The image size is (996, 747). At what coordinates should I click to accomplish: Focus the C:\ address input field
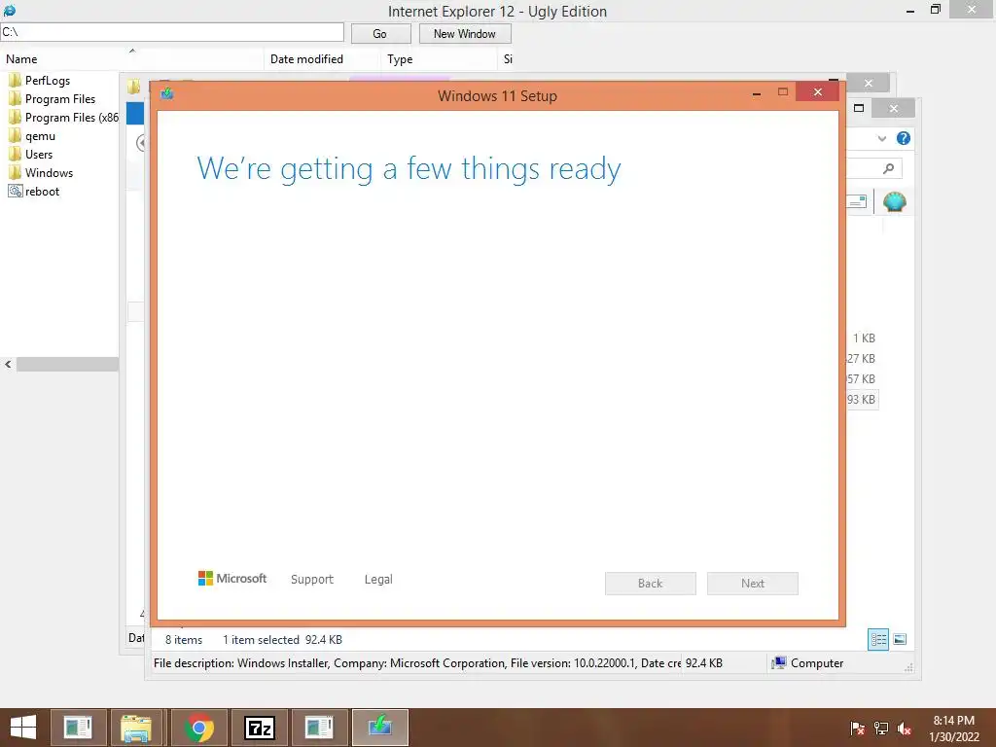(x=172, y=32)
